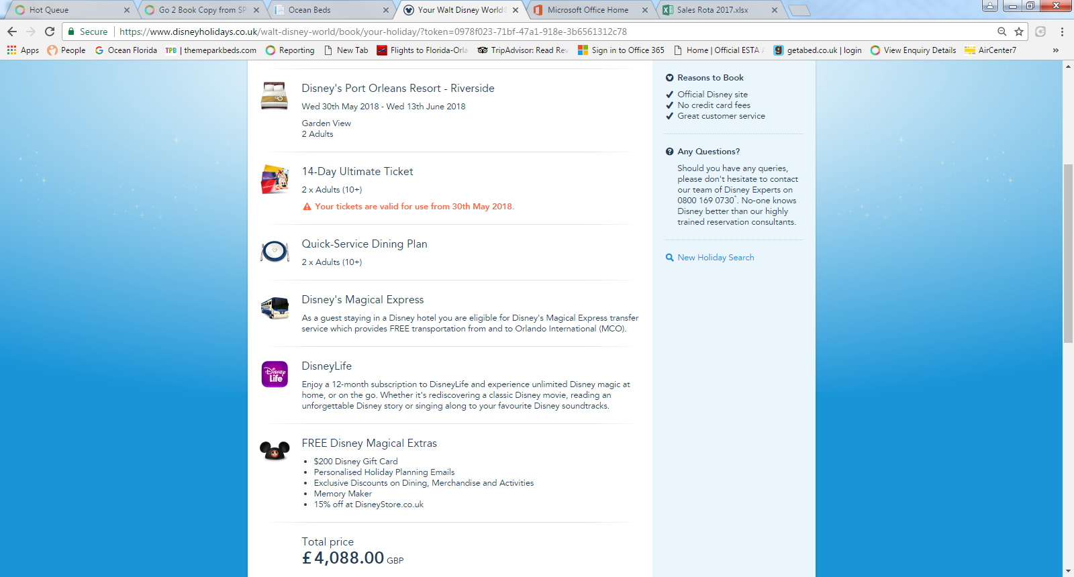1074x577 pixels.
Task: Click the scrollbar down arrow
Action: click(x=1068, y=572)
